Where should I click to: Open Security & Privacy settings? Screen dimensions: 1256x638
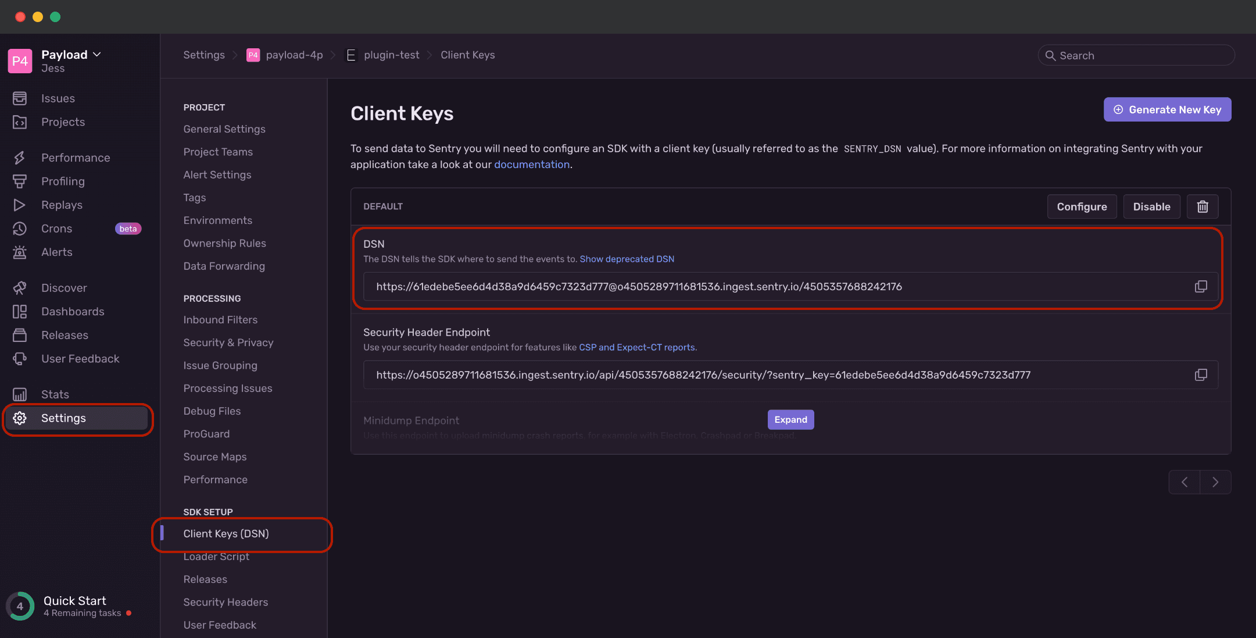[228, 343]
